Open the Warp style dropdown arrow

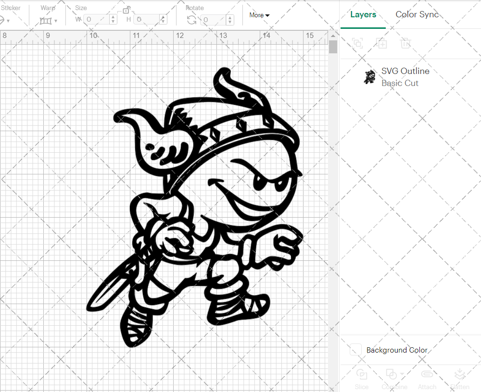56,21
